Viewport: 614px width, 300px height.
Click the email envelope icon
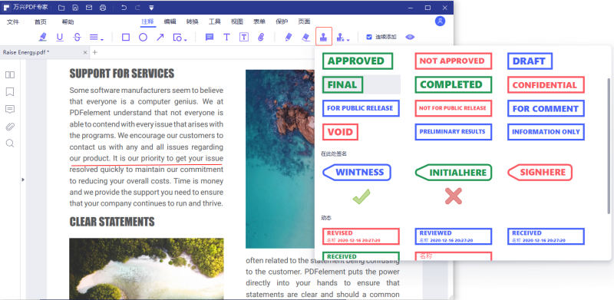89,8
